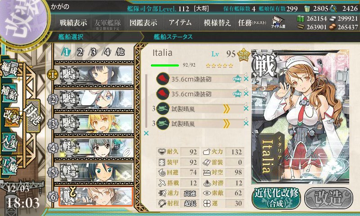Remove the first 35.6cm連装砲 with X
This screenshot has width=360, height=216.
[x=246, y=79]
